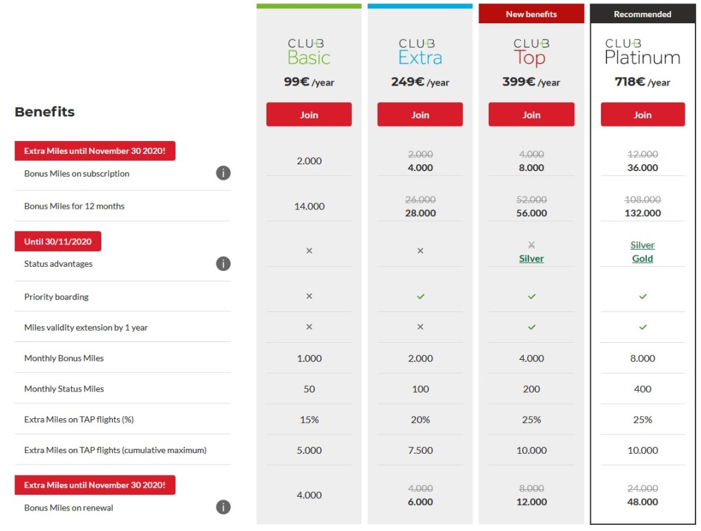Click the Until 30/11/2020 red badge

[x=58, y=241]
